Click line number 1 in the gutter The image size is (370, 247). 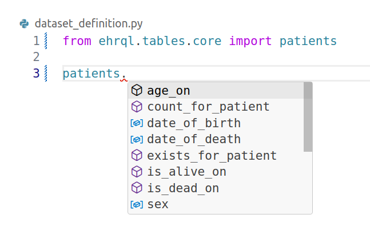(x=37, y=41)
